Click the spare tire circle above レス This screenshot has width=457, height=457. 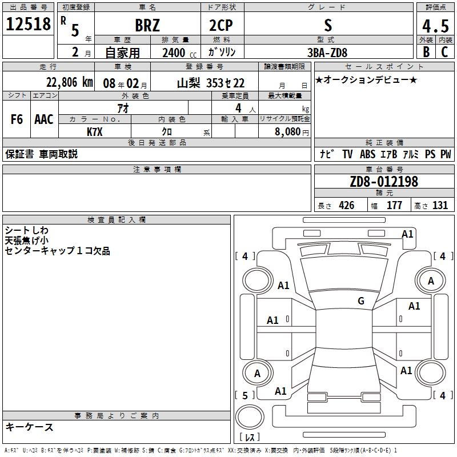tap(250, 417)
